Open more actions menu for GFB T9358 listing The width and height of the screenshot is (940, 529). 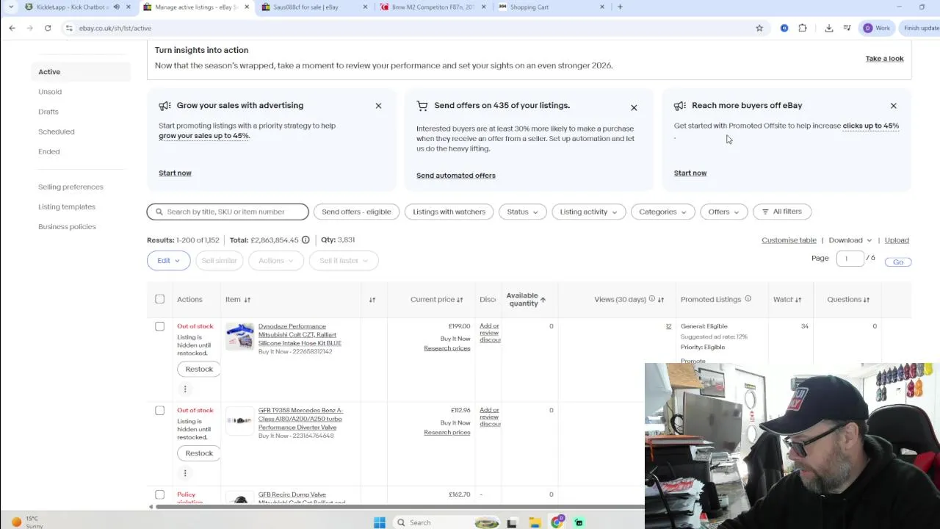tap(185, 472)
